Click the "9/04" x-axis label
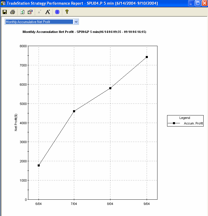The image size is (208, 216). (147, 204)
